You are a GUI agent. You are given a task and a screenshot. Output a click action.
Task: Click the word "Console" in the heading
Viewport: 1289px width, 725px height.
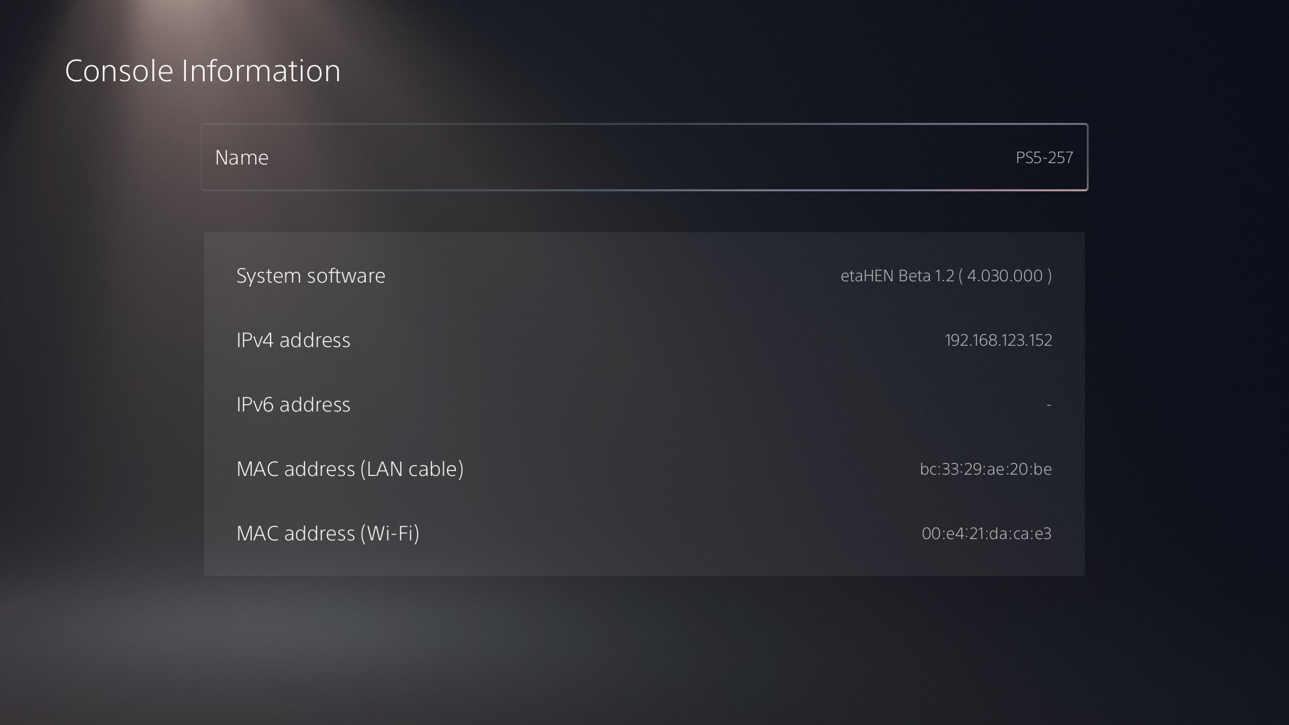(x=119, y=71)
